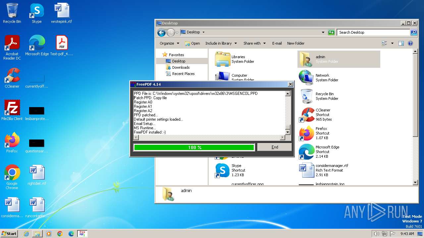Viewport: 424px width, 238px height.
Task: Toggle the Explorer preview pane button
Action: [x=401, y=43]
